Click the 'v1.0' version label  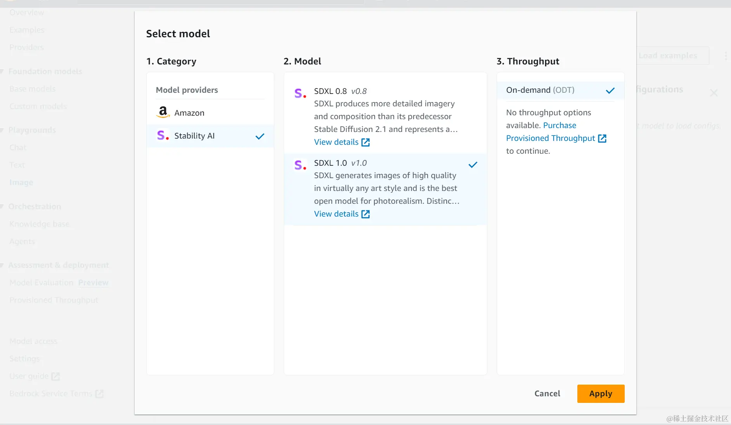coord(359,163)
